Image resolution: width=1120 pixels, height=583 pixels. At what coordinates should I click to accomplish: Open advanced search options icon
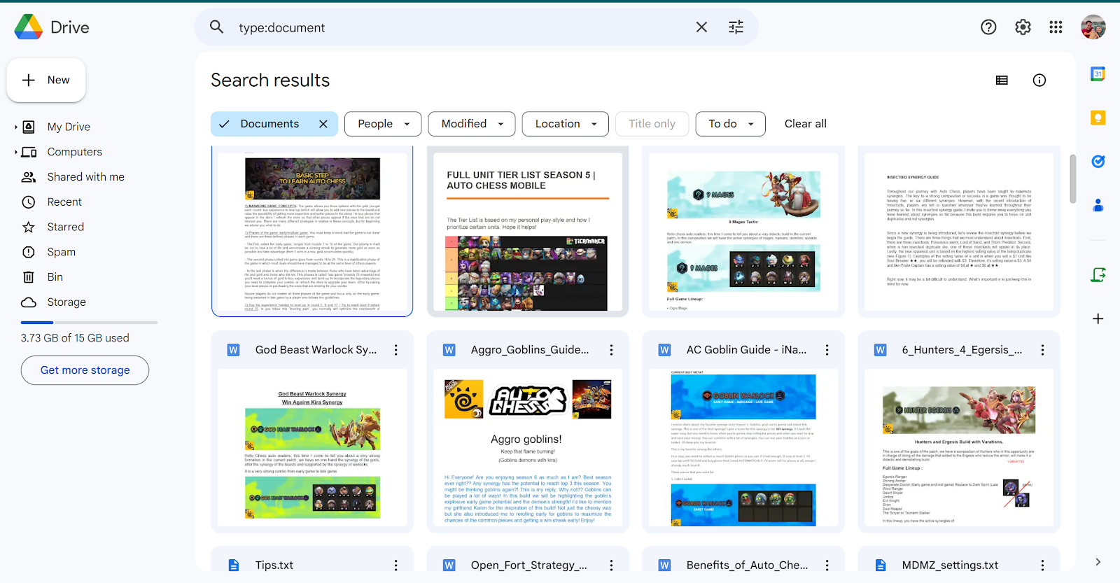[x=736, y=27]
